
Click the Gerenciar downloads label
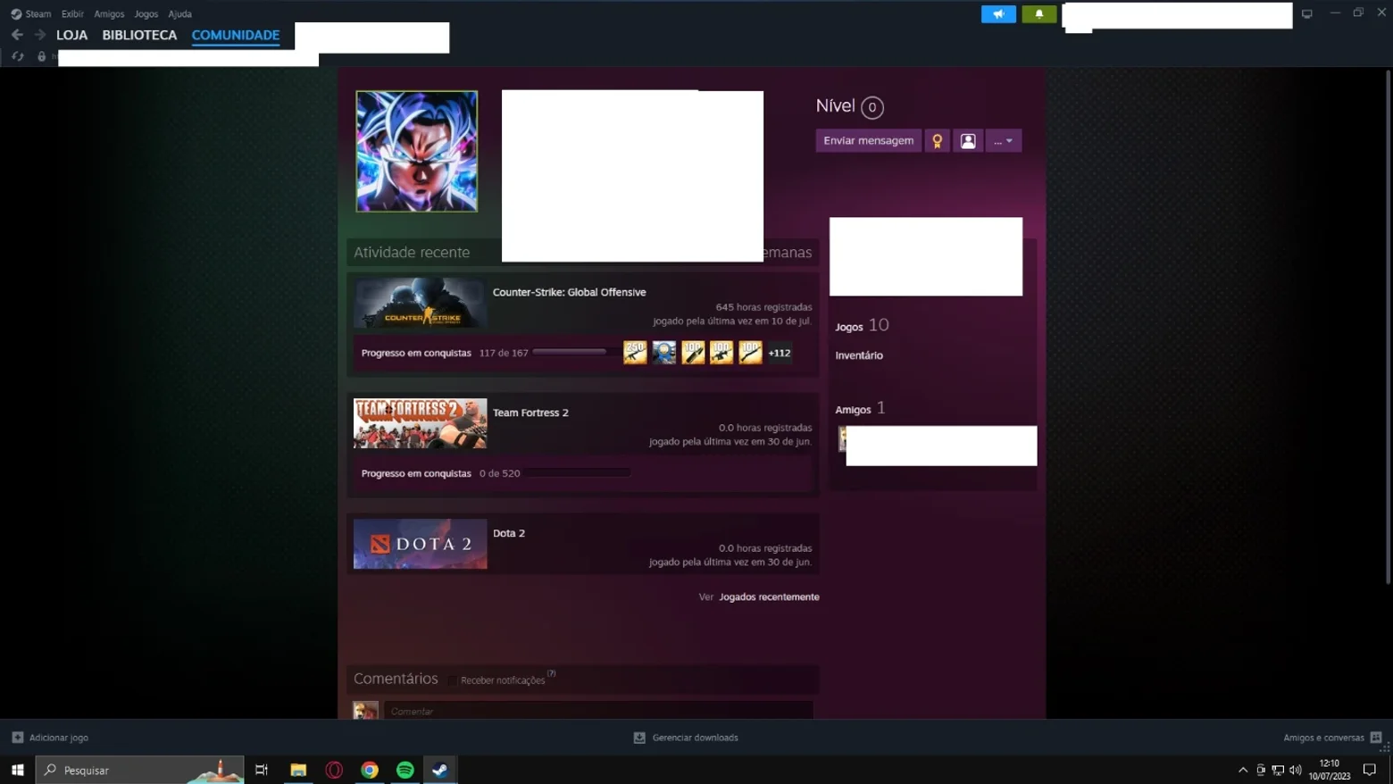coord(695,738)
